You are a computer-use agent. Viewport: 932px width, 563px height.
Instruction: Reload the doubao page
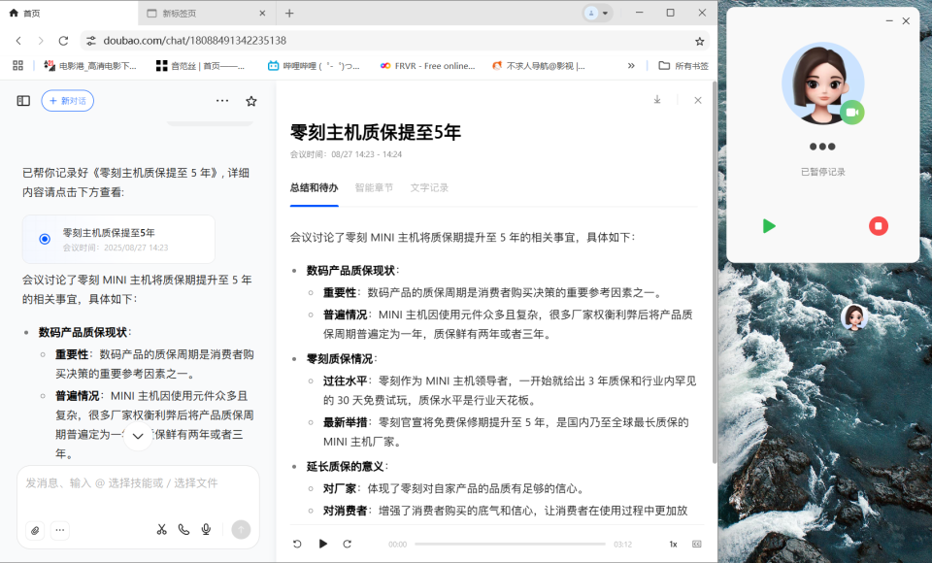click(63, 41)
